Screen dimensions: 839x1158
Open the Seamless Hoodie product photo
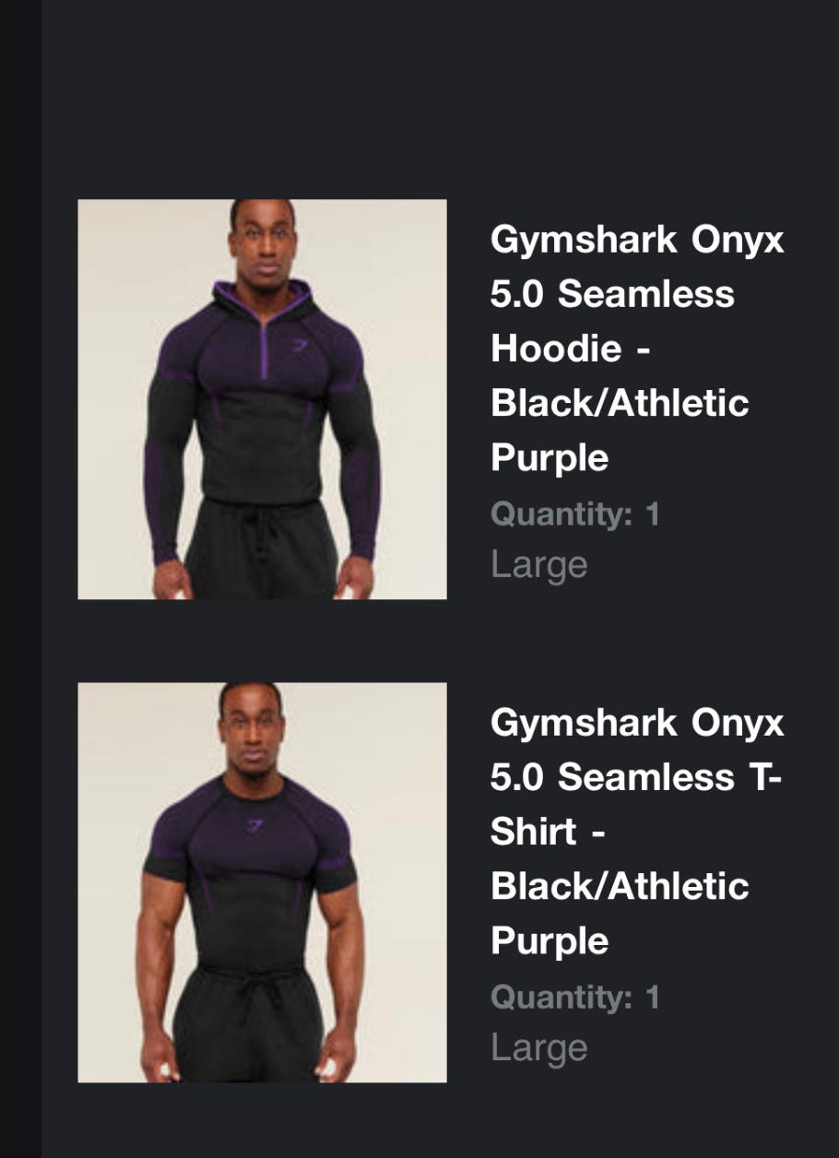(262, 399)
